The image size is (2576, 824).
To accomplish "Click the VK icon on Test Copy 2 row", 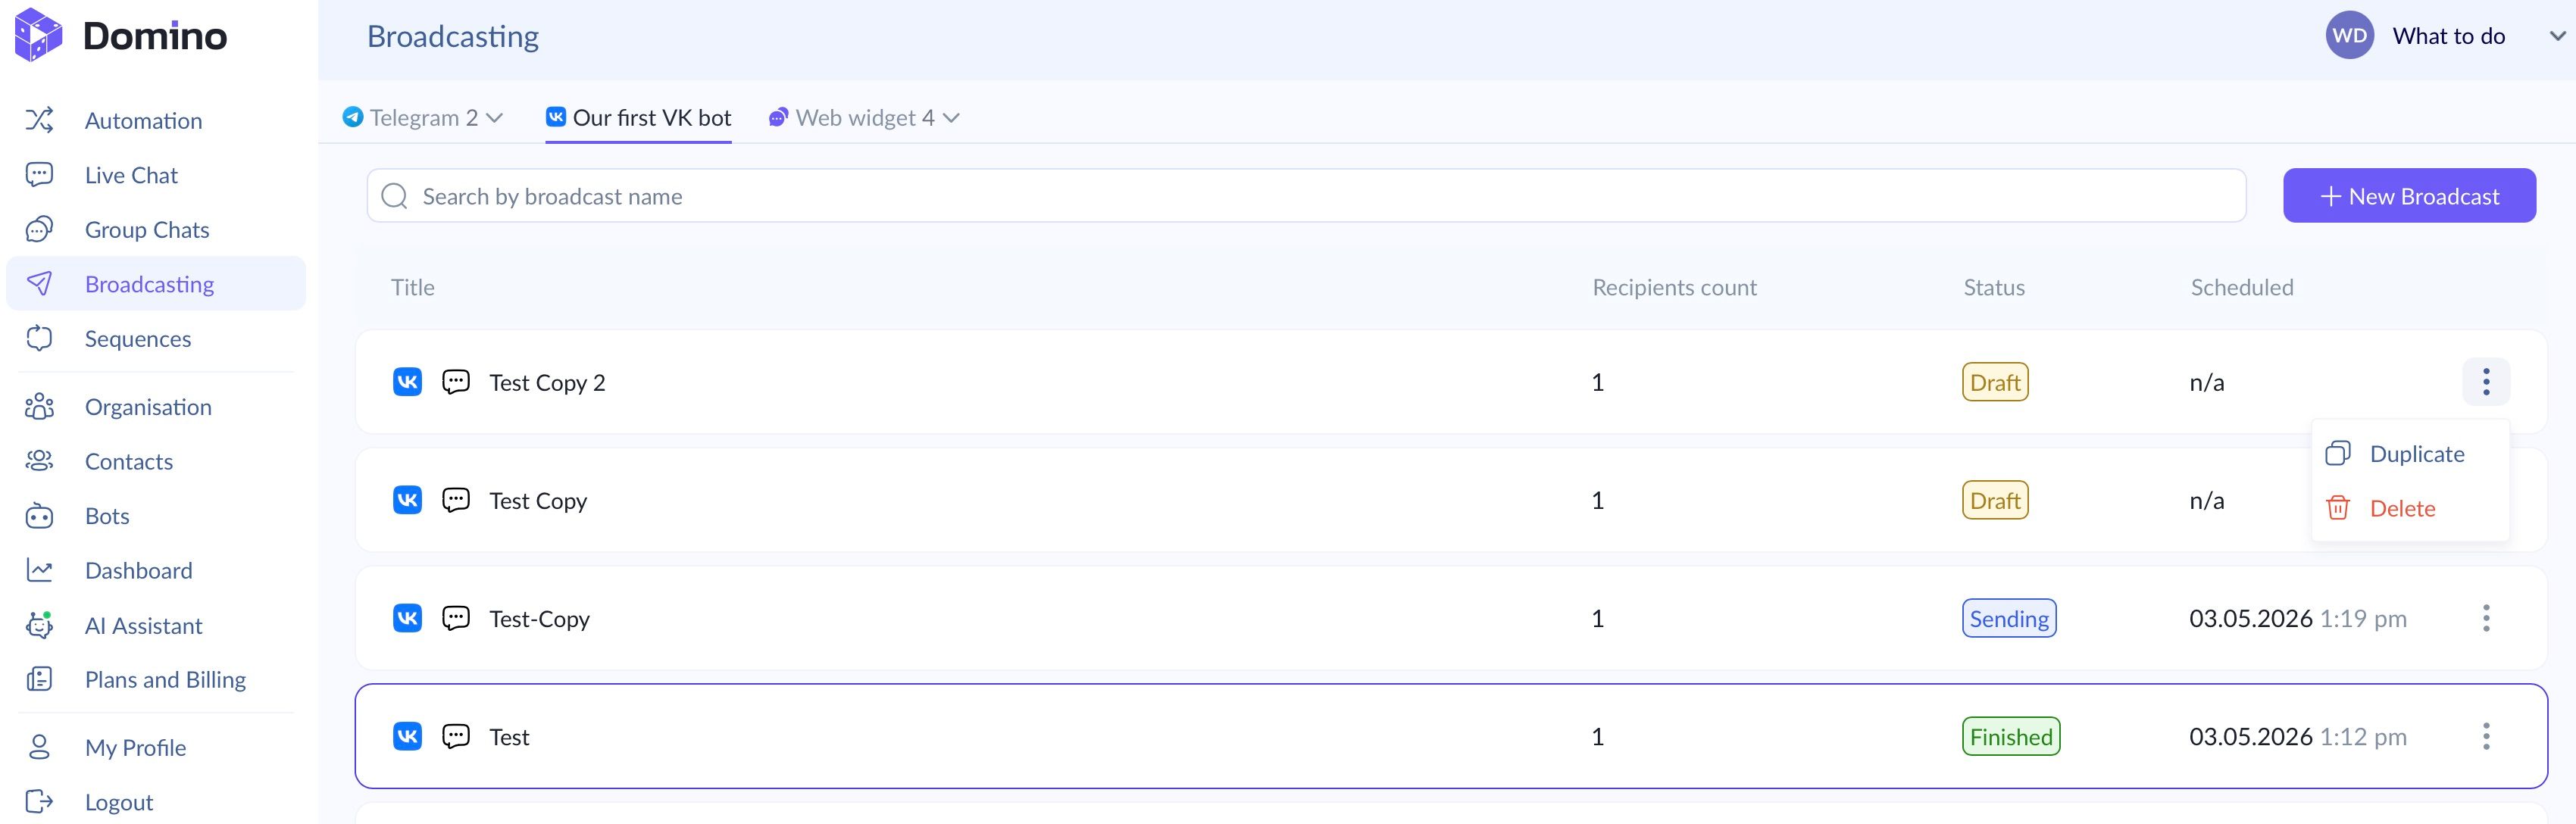I will pyautogui.click(x=407, y=382).
